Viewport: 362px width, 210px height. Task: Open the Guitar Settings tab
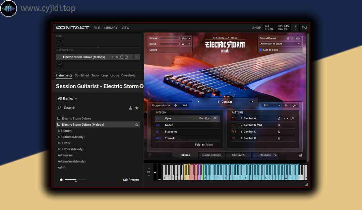click(x=212, y=155)
